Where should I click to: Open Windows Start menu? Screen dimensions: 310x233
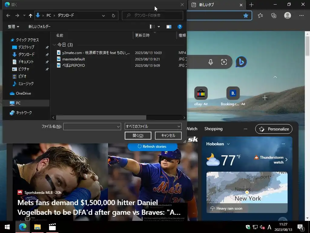tap(7, 227)
